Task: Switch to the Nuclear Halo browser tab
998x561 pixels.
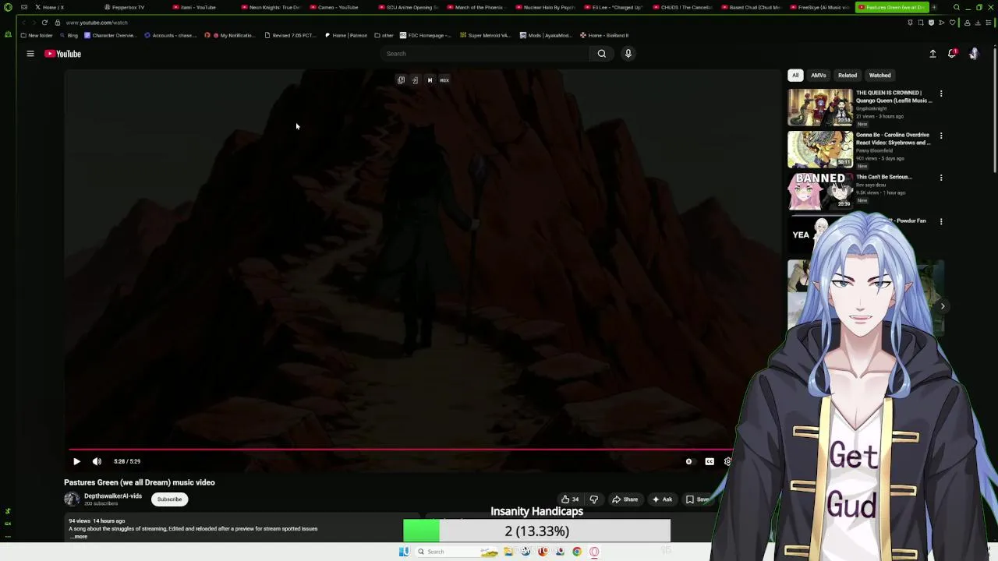Action: pyautogui.click(x=546, y=7)
